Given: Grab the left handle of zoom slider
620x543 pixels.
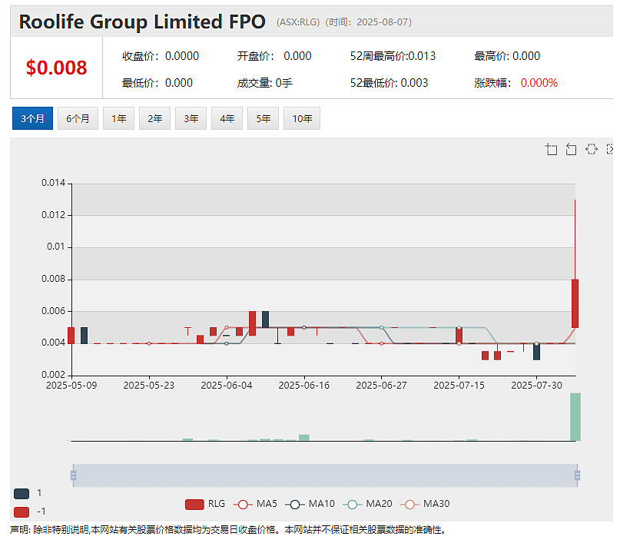Looking at the screenshot, I should 73,475.
